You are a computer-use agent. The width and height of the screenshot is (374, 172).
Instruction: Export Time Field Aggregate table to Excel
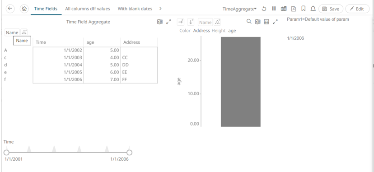tap(160, 22)
